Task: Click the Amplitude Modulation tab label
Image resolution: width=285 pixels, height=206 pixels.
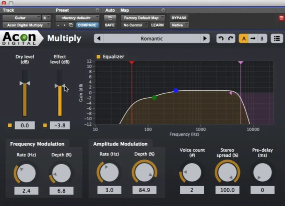Action: pyautogui.click(x=120, y=144)
